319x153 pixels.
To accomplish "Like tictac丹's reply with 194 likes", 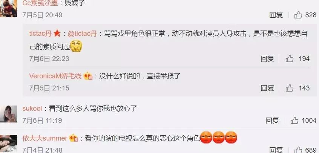I will pyautogui.click(x=290, y=59).
